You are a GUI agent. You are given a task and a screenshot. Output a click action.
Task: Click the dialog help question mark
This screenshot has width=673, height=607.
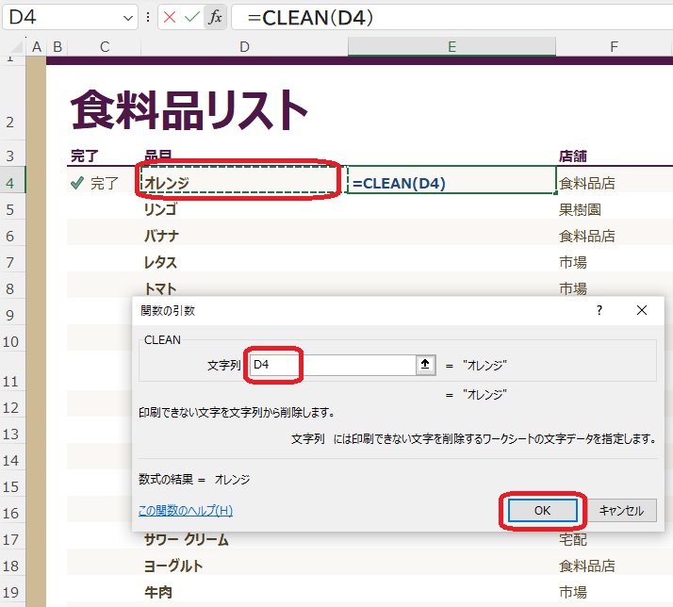(599, 310)
